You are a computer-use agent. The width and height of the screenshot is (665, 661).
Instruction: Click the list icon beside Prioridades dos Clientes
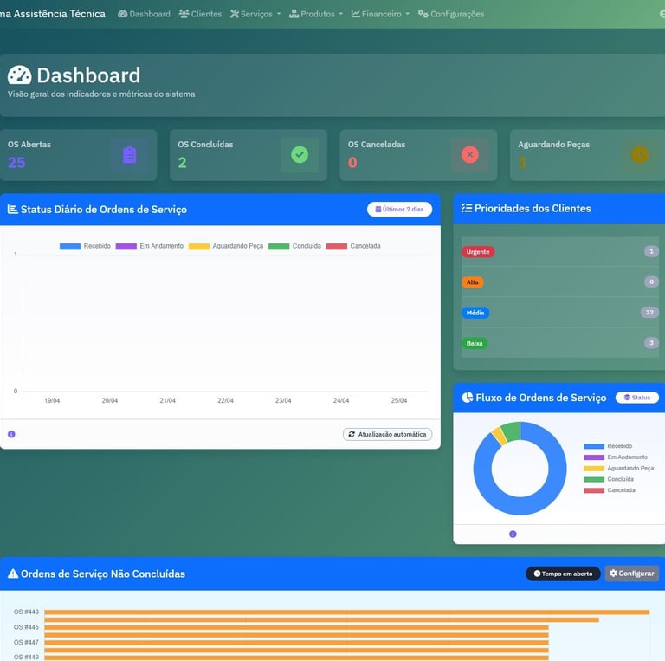click(467, 208)
